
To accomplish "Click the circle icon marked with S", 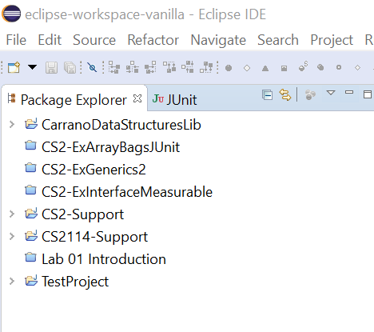I will (x=303, y=66).
